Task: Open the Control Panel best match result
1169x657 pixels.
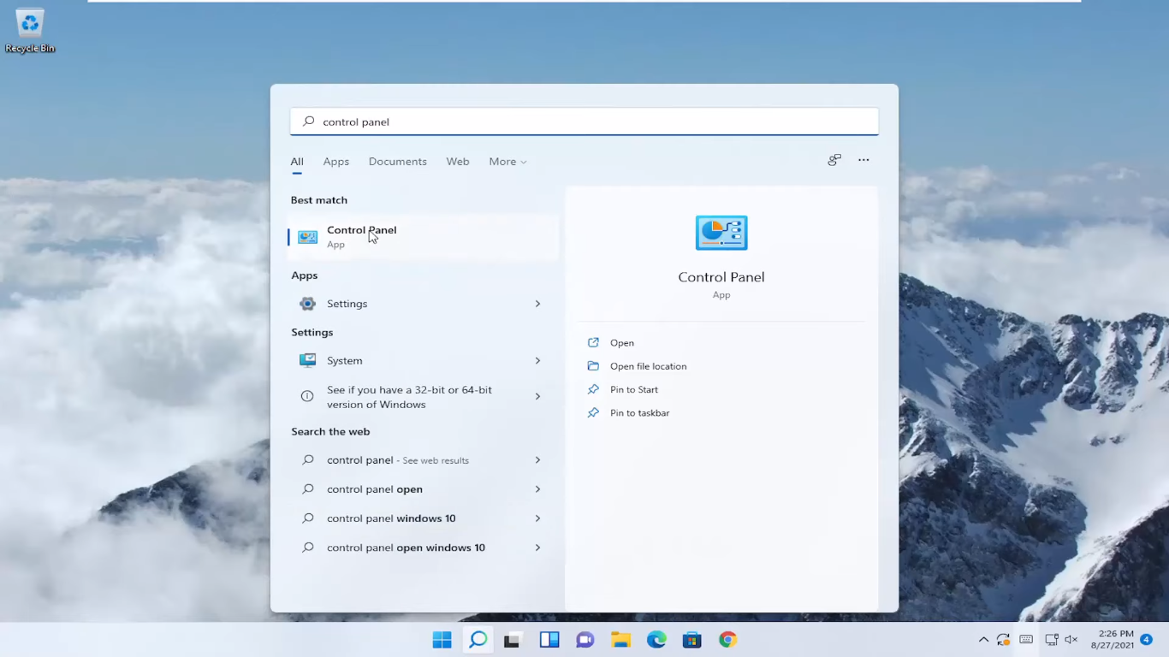Action: click(x=423, y=237)
